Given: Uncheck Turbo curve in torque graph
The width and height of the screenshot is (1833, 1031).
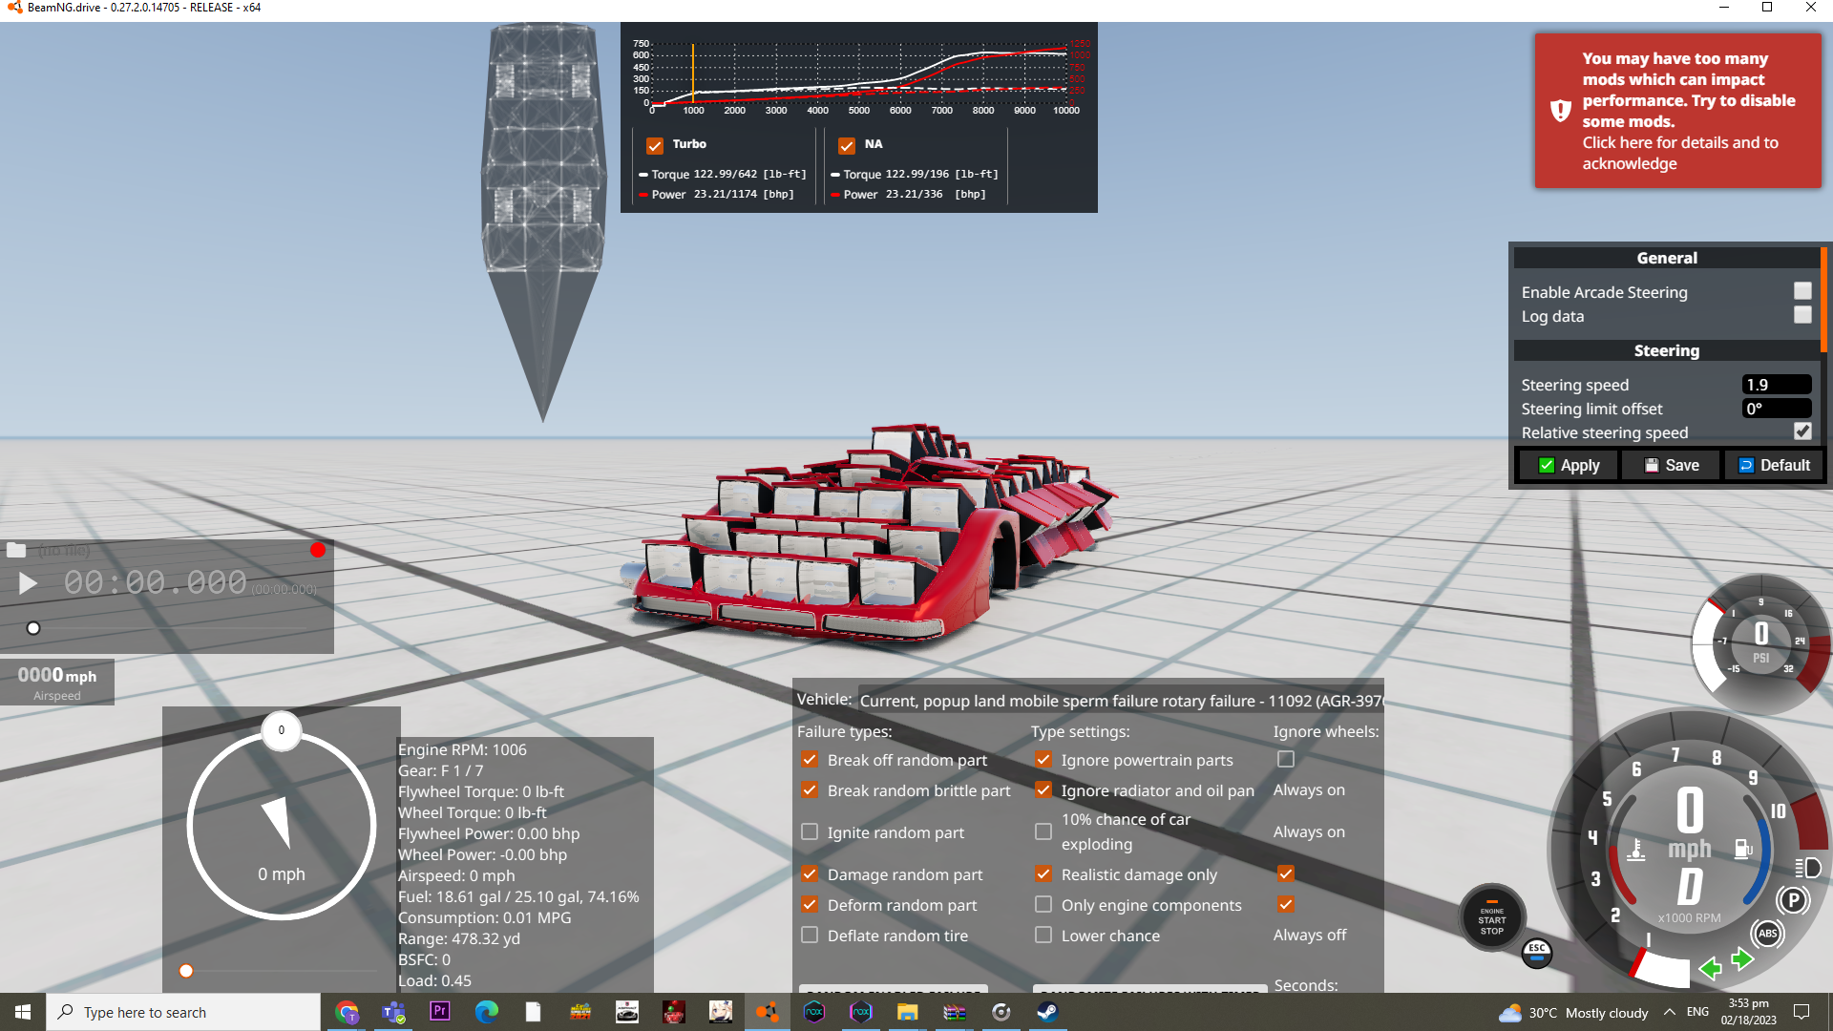Looking at the screenshot, I should pos(655,145).
